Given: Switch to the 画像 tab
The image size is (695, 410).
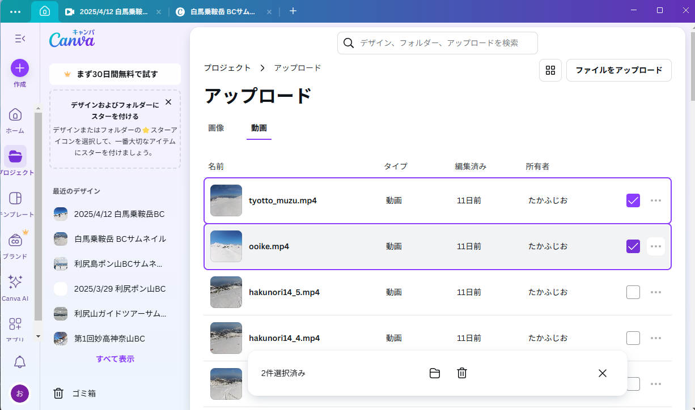Looking at the screenshot, I should point(216,128).
